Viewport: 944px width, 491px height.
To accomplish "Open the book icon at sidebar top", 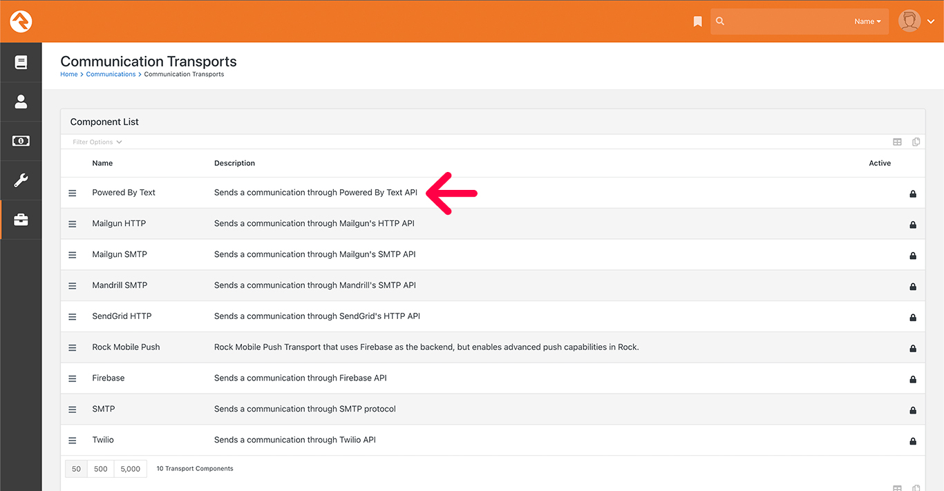I will point(21,61).
